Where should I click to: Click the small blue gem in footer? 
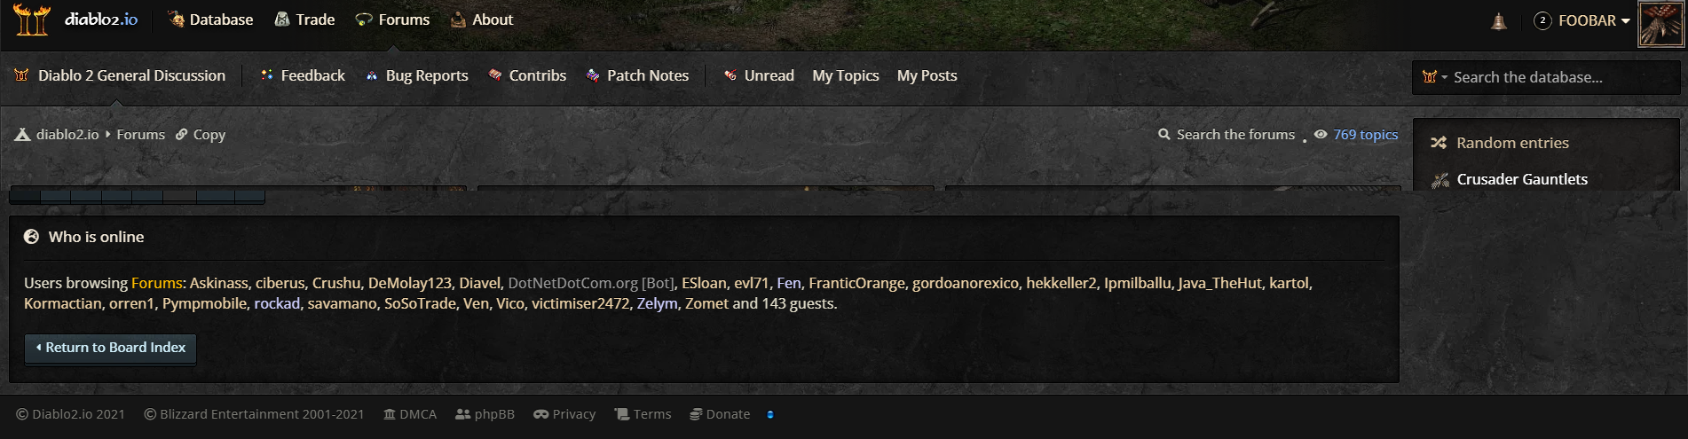[x=769, y=414]
